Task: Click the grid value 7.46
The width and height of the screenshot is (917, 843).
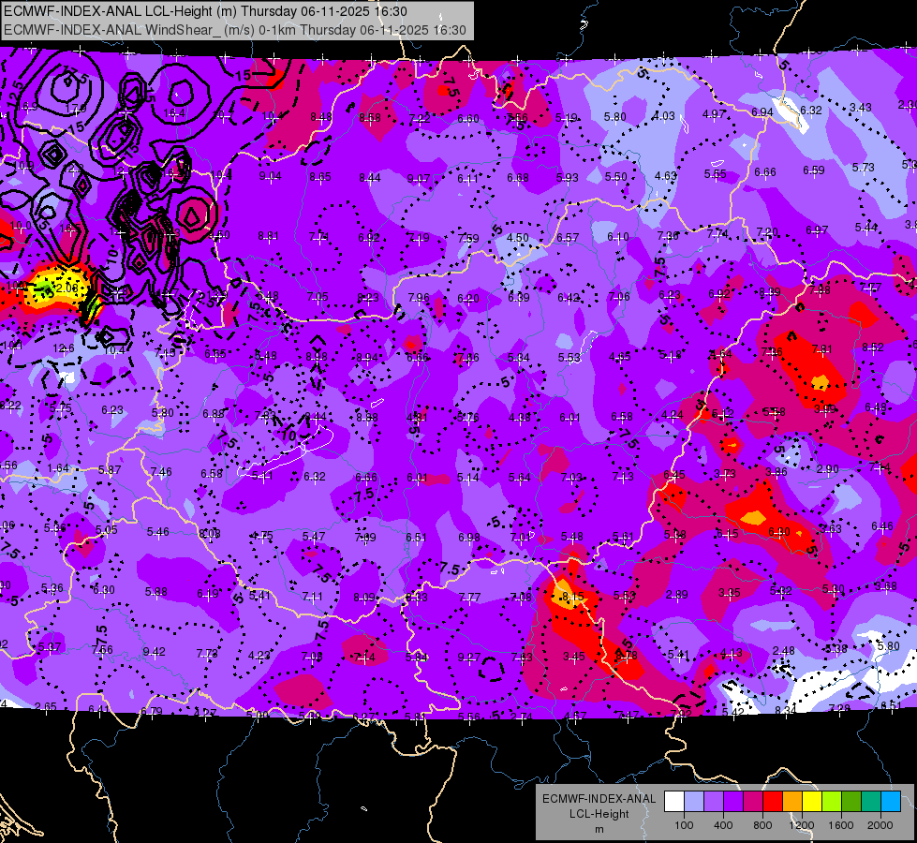Action: click(161, 471)
